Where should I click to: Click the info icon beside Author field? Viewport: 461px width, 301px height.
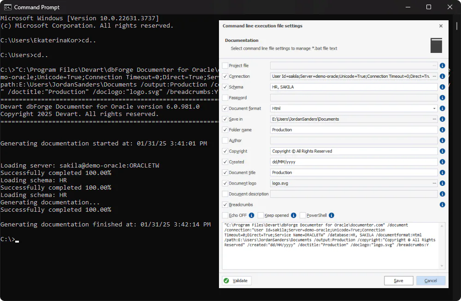coord(442,141)
